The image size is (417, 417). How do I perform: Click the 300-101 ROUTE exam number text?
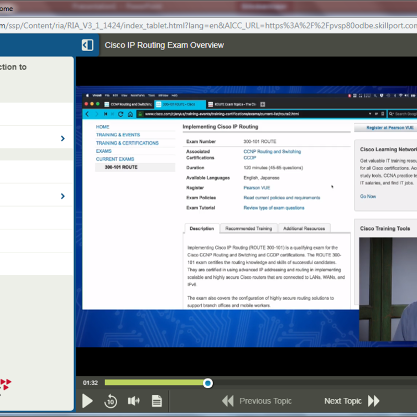pos(260,141)
